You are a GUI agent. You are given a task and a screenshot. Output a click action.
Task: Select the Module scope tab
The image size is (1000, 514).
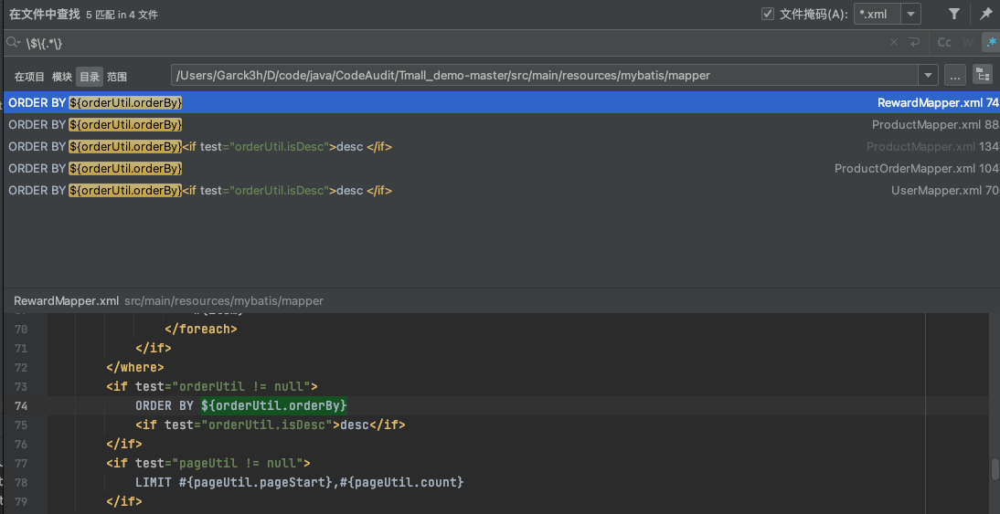[x=62, y=77]
